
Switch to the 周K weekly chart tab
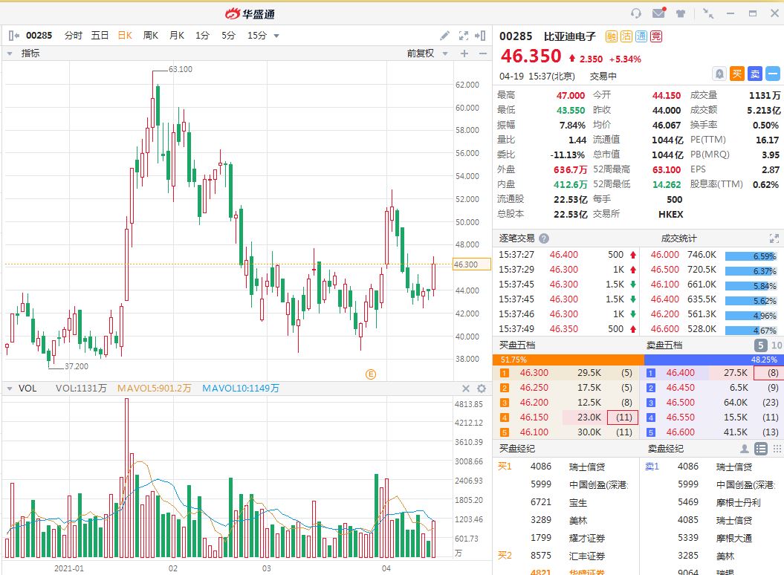(150, 36)
